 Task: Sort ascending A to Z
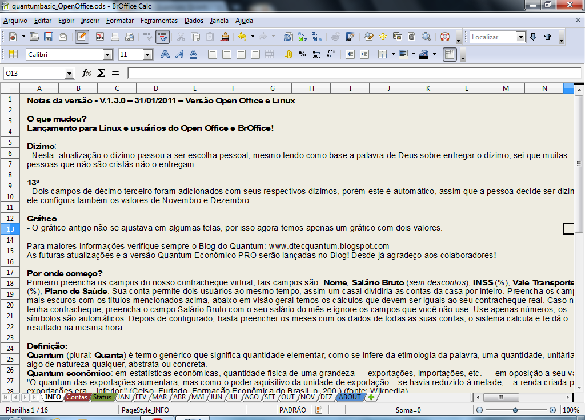(303, 37)
